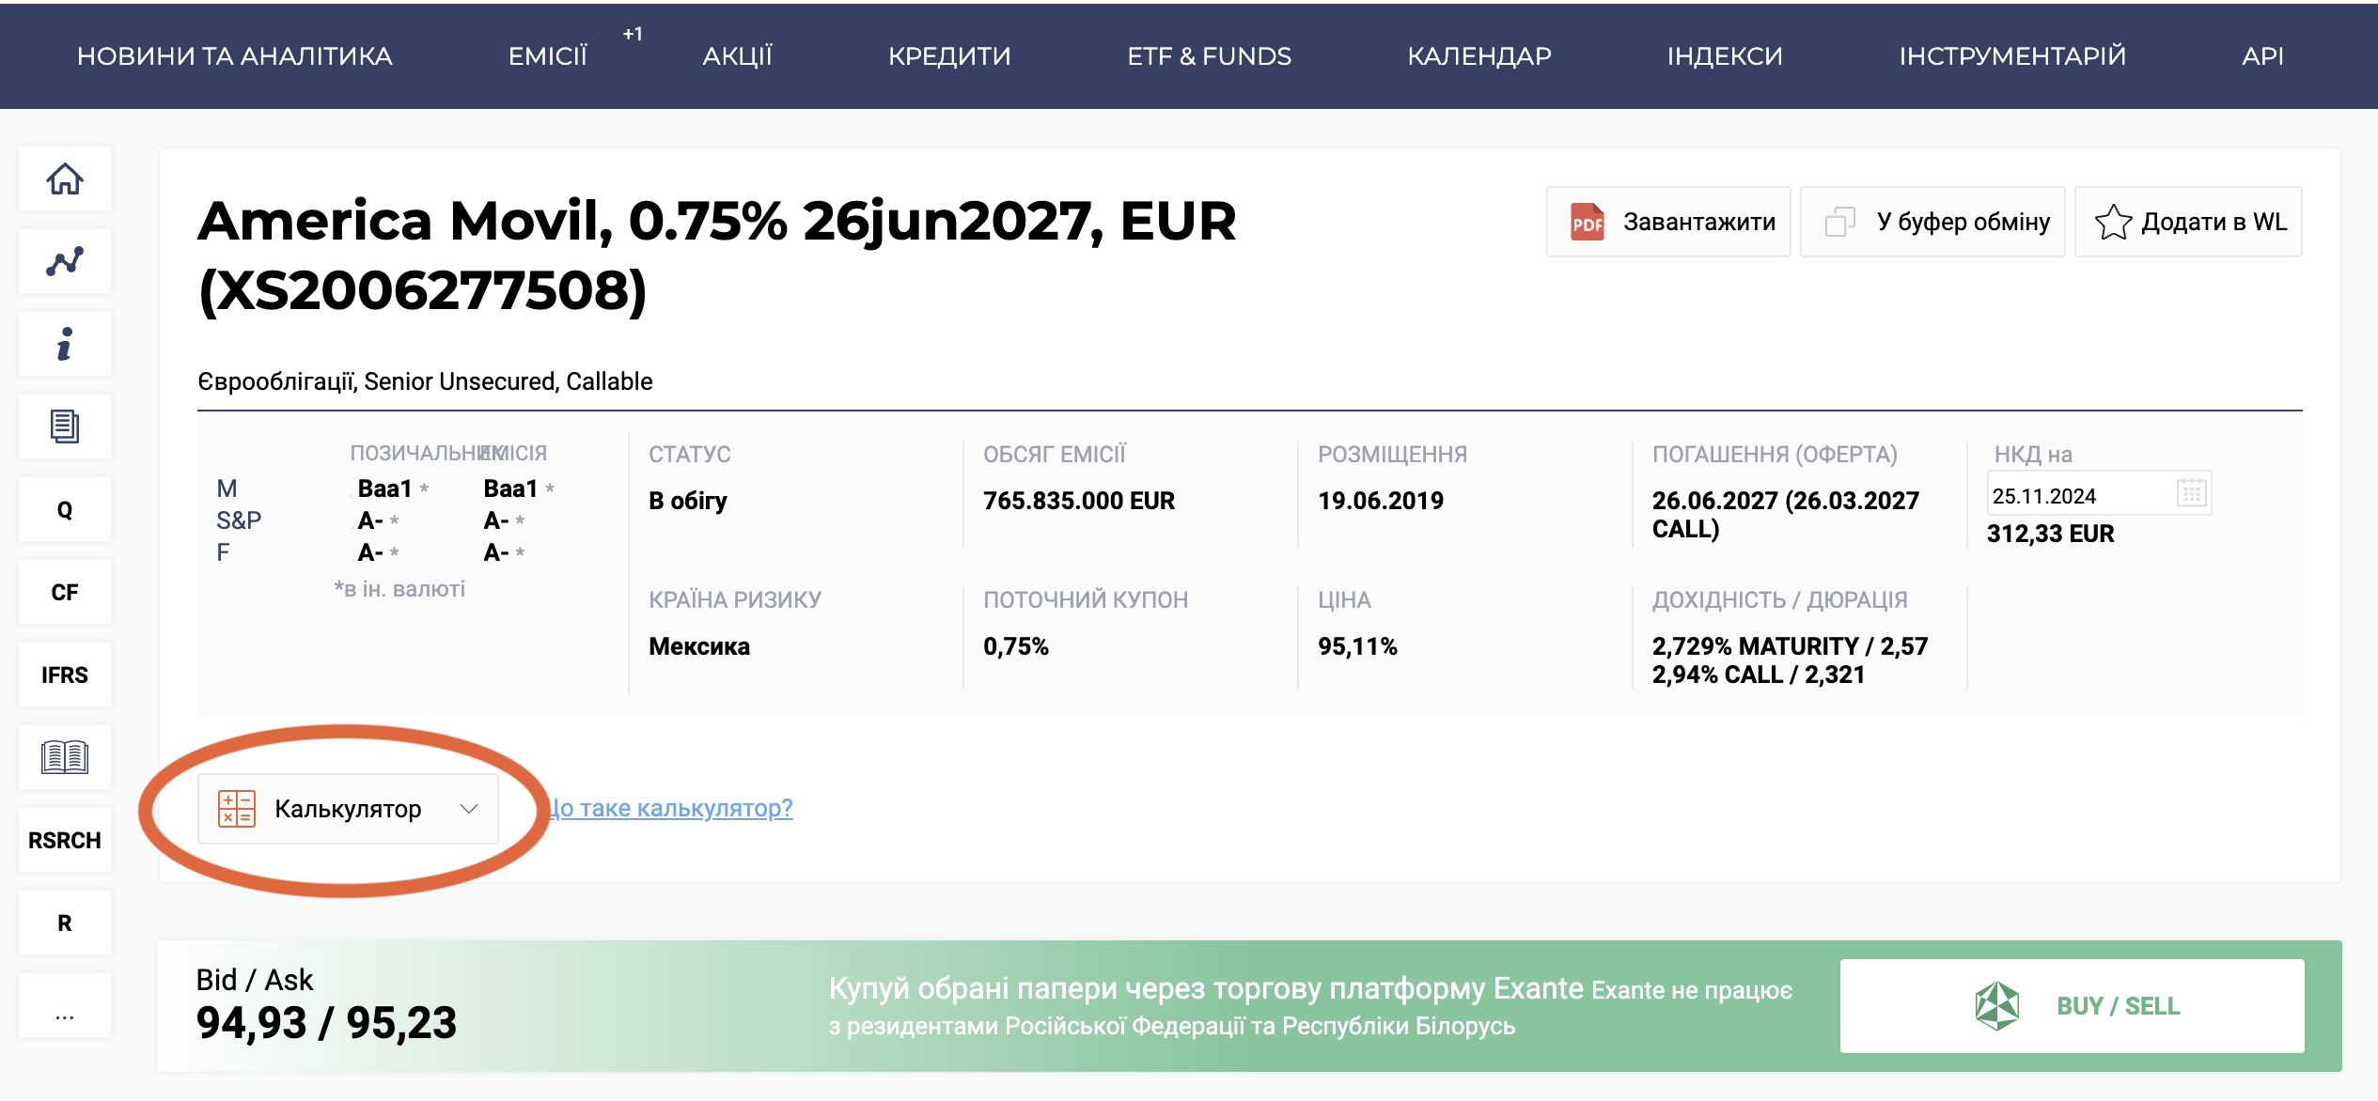The image size is (2378, 1101).
Task: Open the ІНСТРУМЕНТАРІЙ menu
Action: tap(2012, 56)
